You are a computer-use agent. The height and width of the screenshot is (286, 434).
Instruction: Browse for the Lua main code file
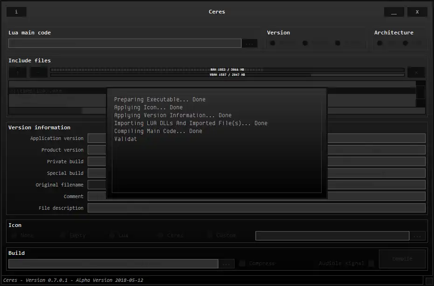pyautogui.click(x=249, y=43)
